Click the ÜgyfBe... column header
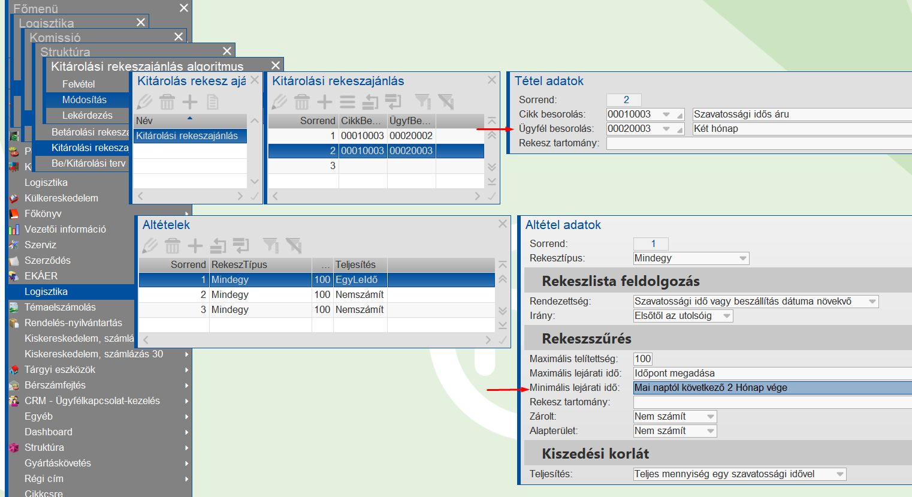The width and height of the screenshot is (912, 497). pyautogui.click(x=412, y=121)
